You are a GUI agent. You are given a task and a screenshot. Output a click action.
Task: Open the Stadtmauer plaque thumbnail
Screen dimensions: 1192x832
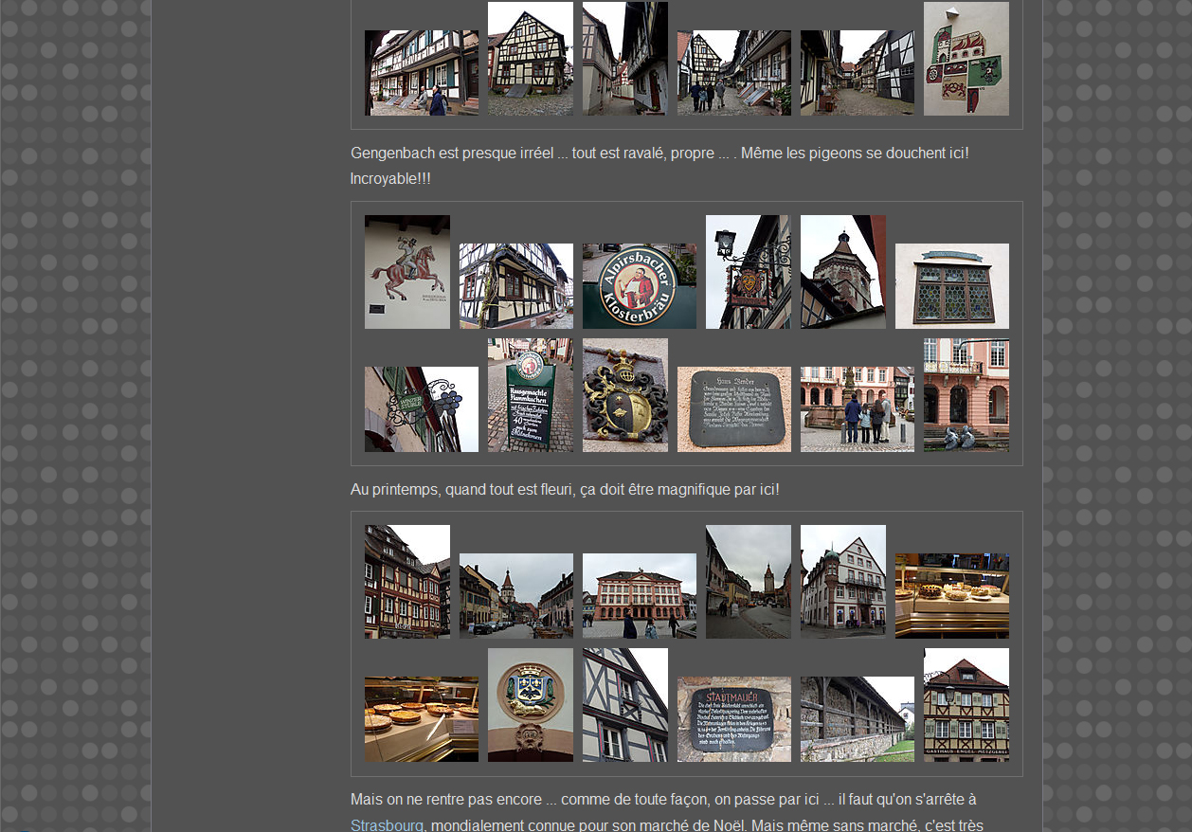(x=733, y=719)
